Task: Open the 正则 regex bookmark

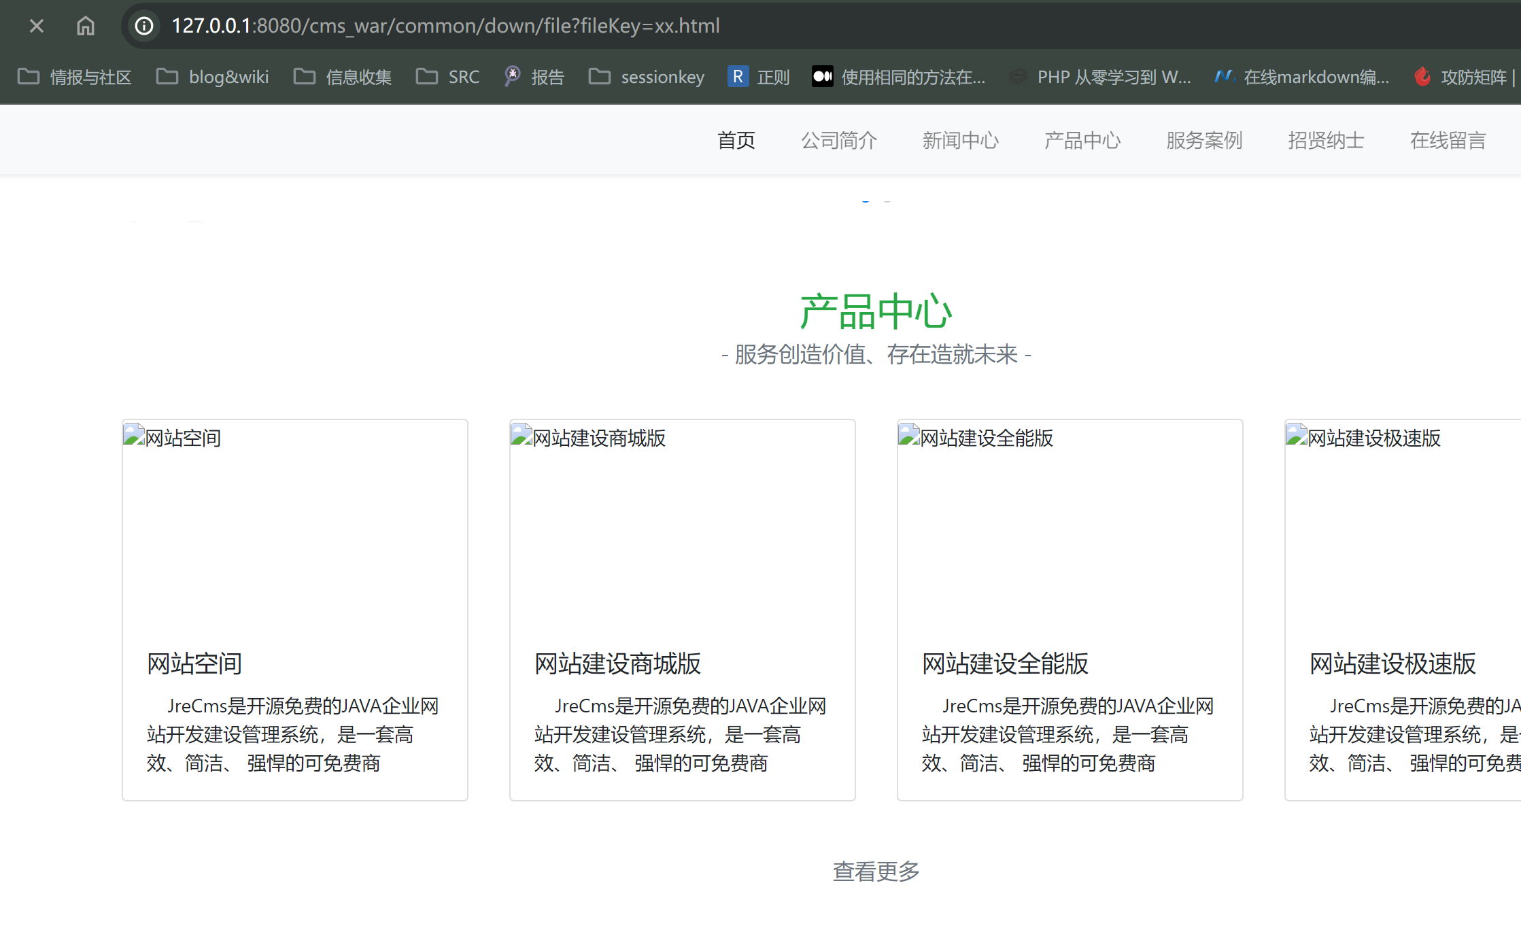Action: [x=759, y=77]
